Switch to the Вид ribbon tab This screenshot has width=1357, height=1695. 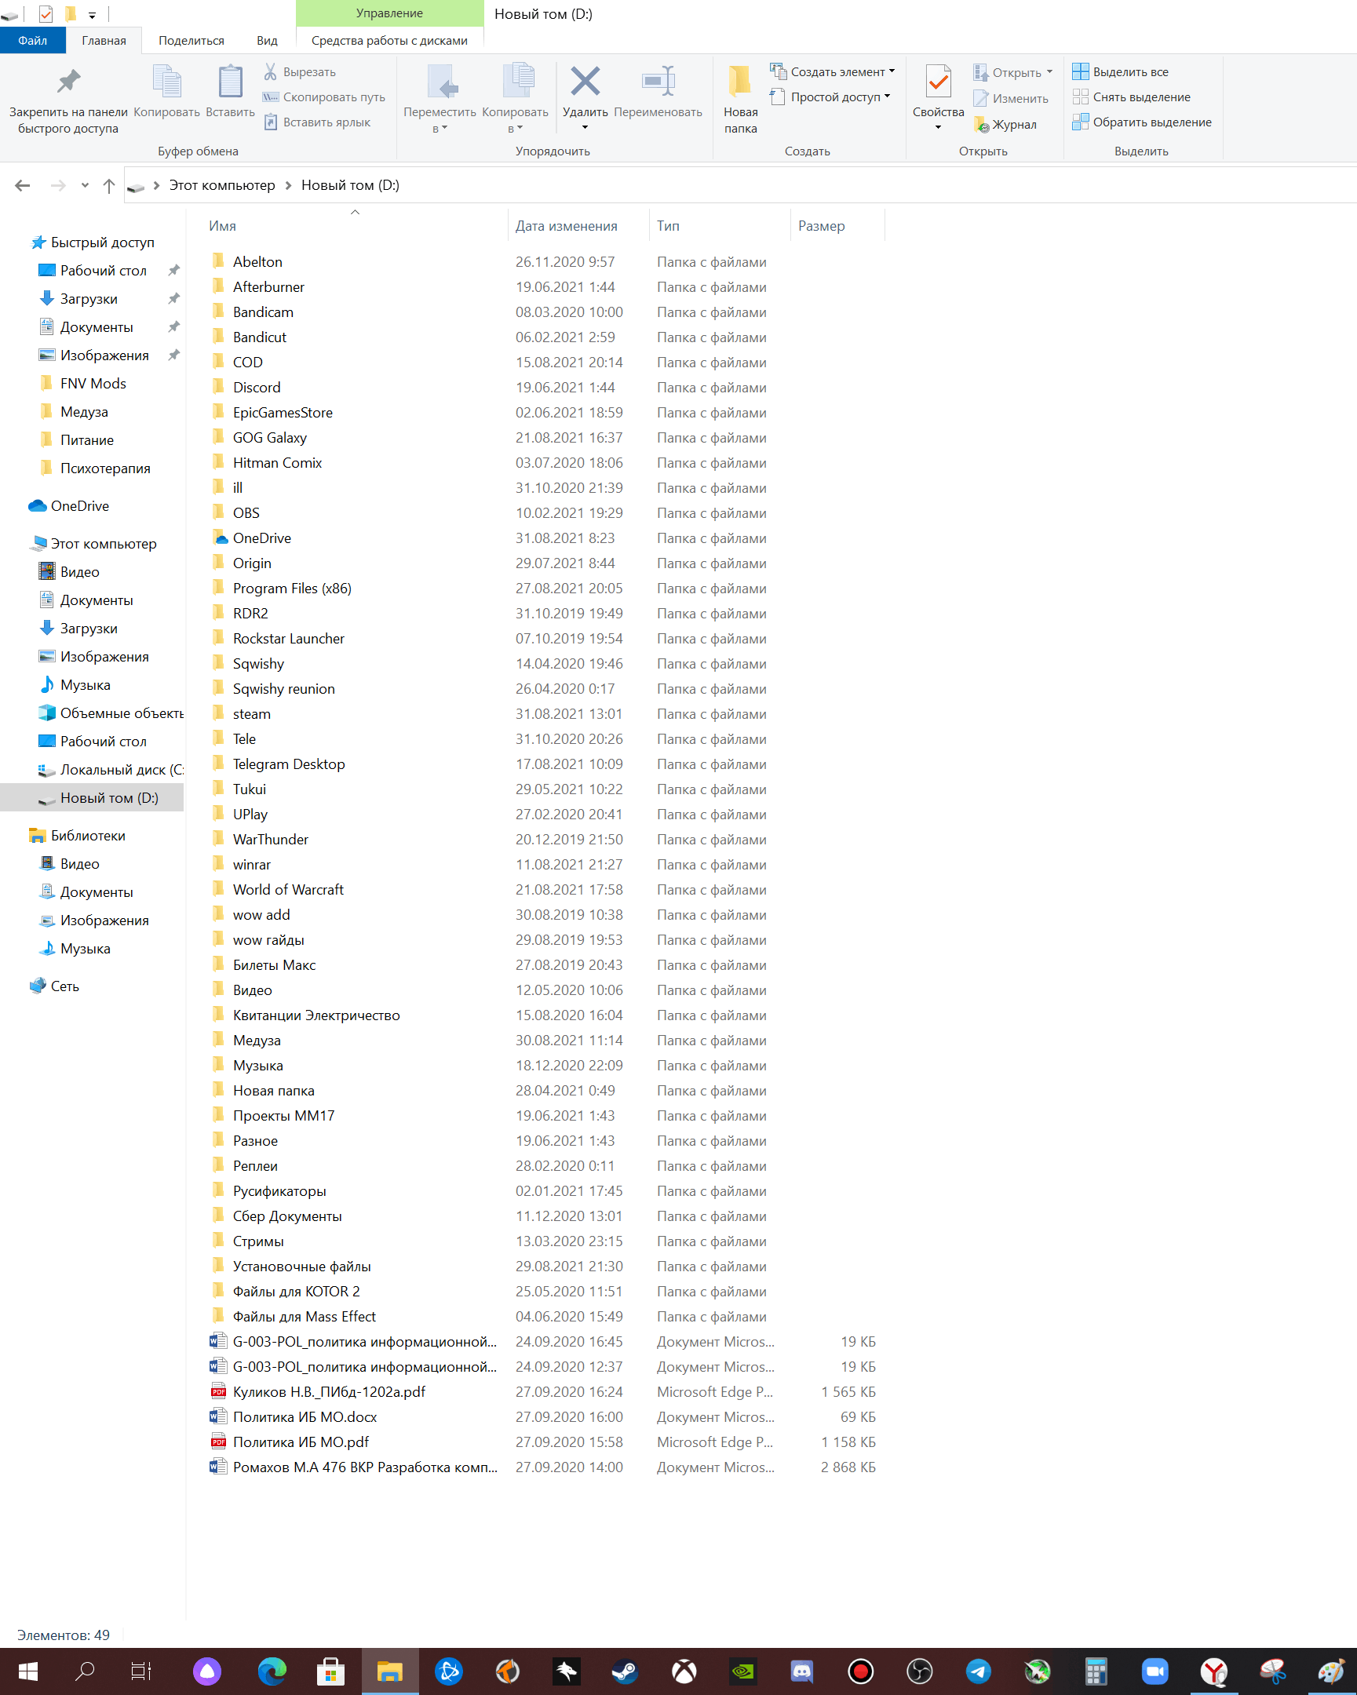click(x=267, y=41)
